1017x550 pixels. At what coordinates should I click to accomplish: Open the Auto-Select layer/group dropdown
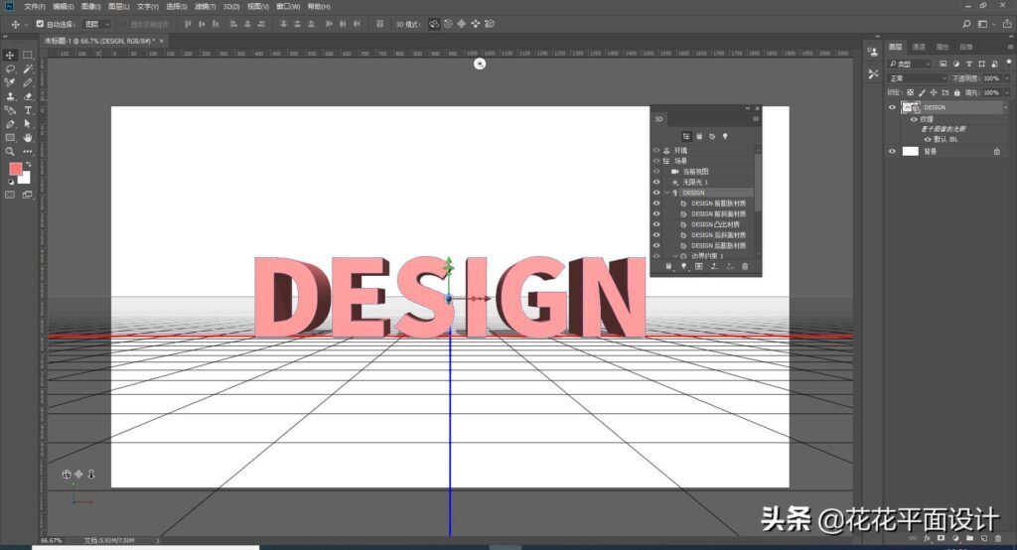tap(98, 24)
